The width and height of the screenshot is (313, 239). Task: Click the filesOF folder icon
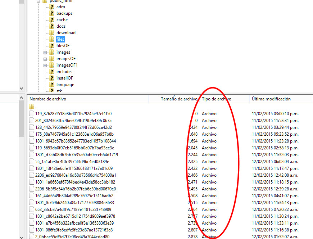point(52,46)
